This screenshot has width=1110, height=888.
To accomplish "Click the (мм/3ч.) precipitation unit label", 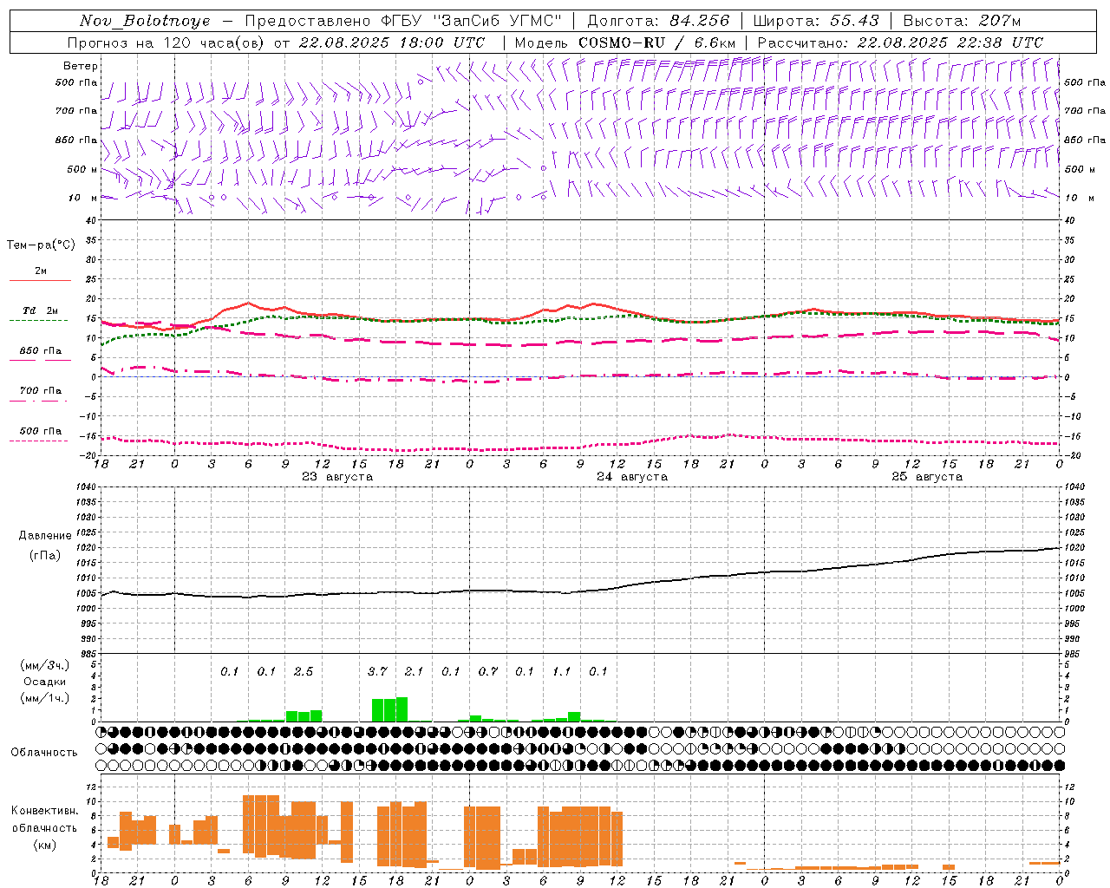I will (44, 665).
